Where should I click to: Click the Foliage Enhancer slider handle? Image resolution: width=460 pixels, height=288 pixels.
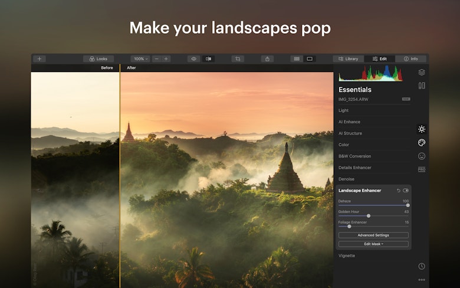pos(349,227)
